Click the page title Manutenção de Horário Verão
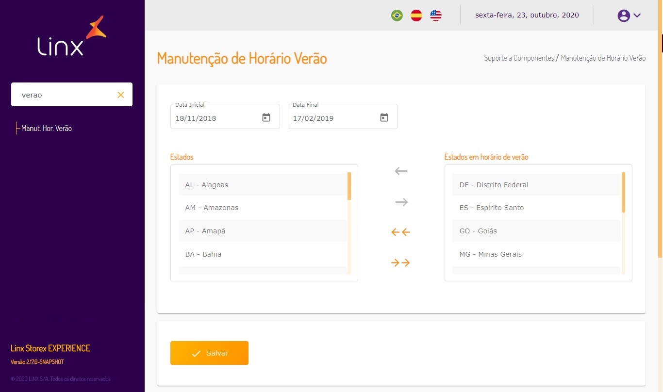663x392 pixels. click(242, 58)
